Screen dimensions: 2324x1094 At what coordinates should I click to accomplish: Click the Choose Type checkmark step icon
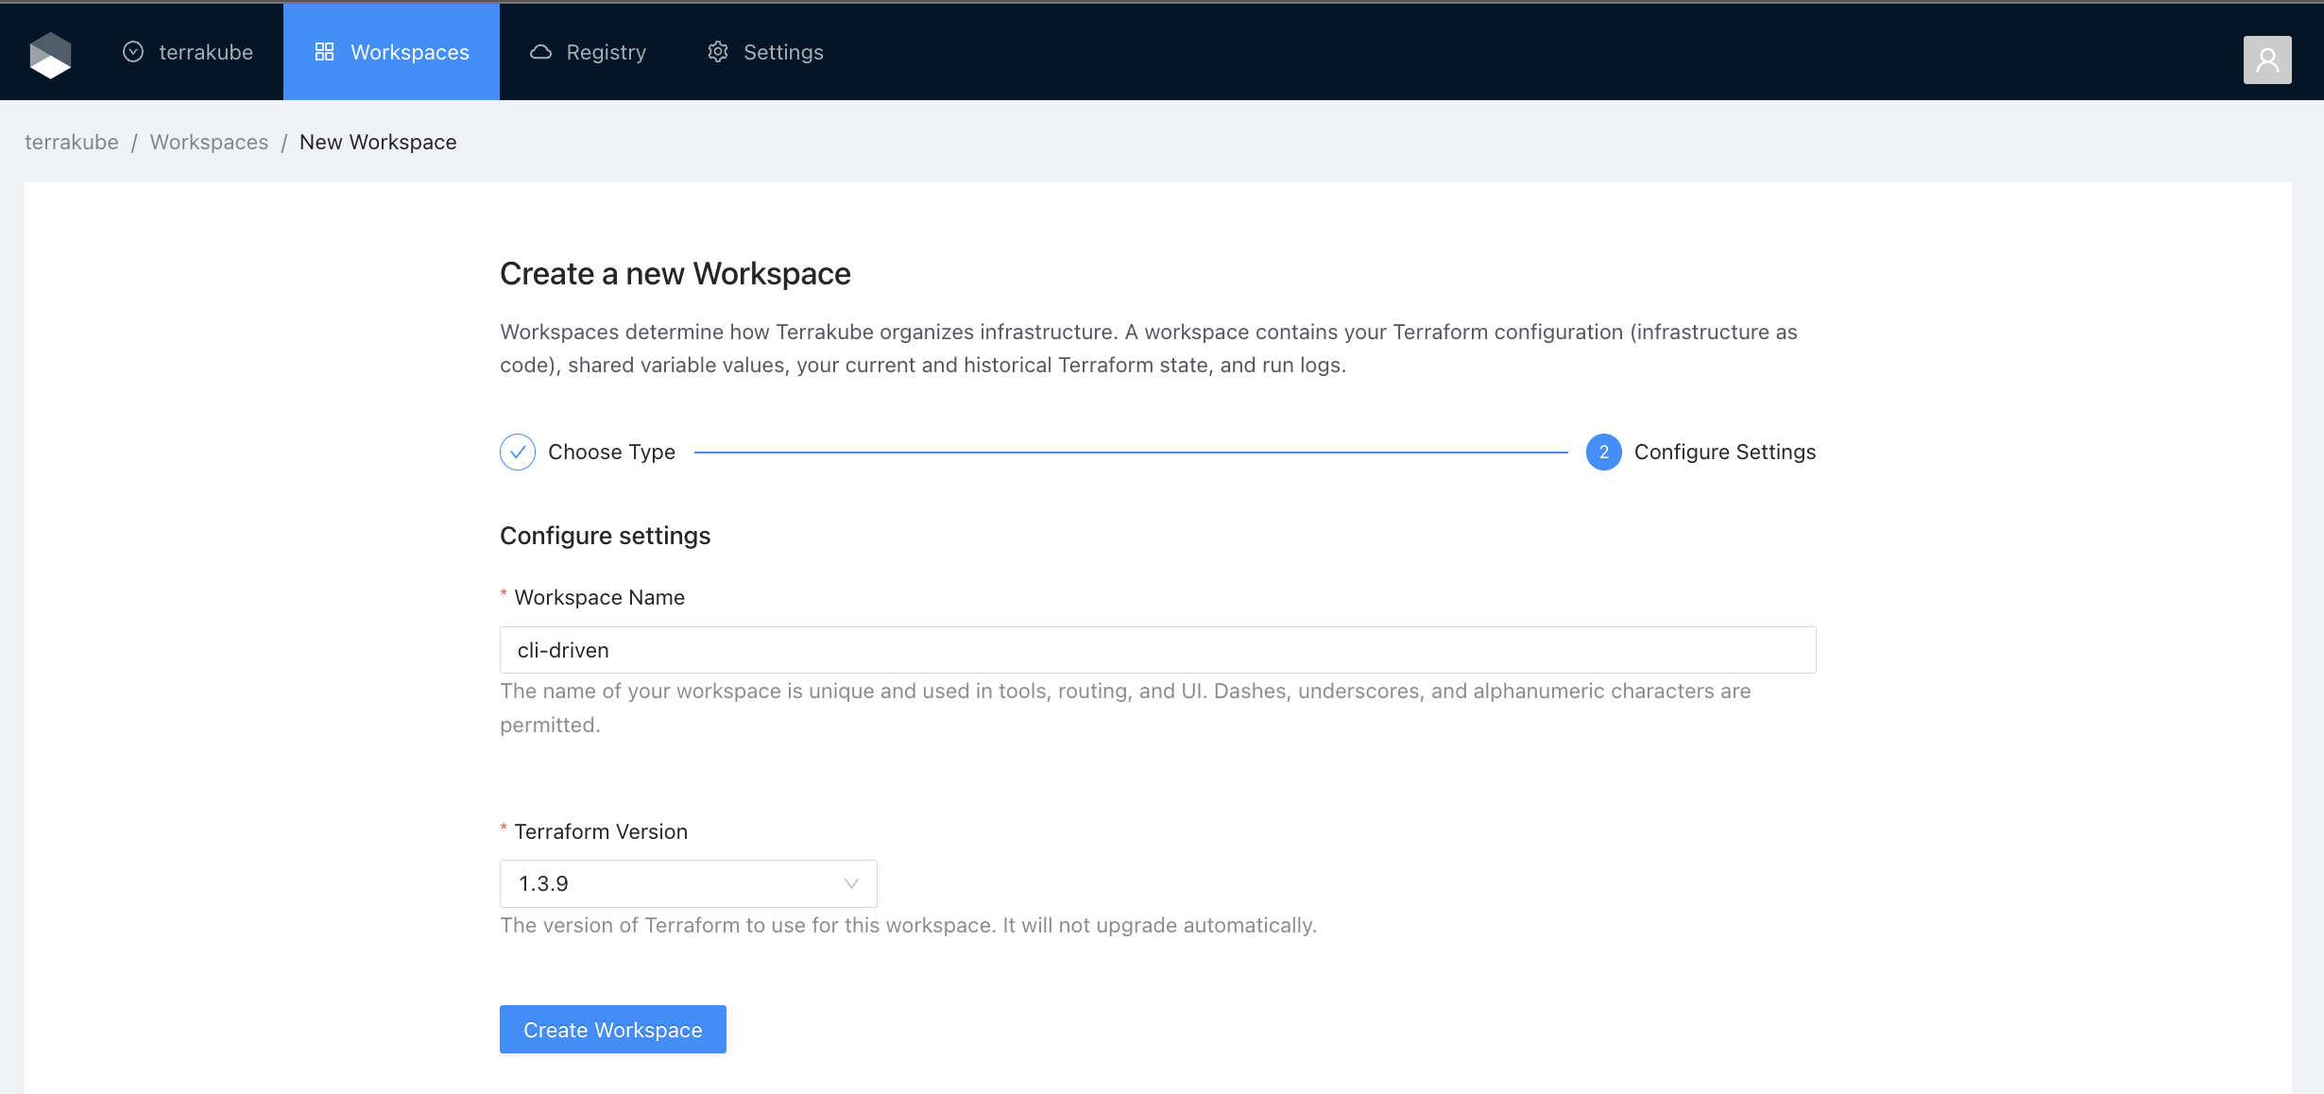click(518, 452)
